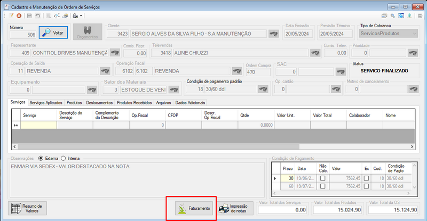The image size is (427, 221).
Task: Click the Voltar button
Action: point(53,32)
